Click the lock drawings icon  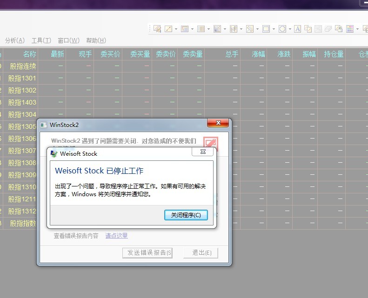(x=339, y=29)
